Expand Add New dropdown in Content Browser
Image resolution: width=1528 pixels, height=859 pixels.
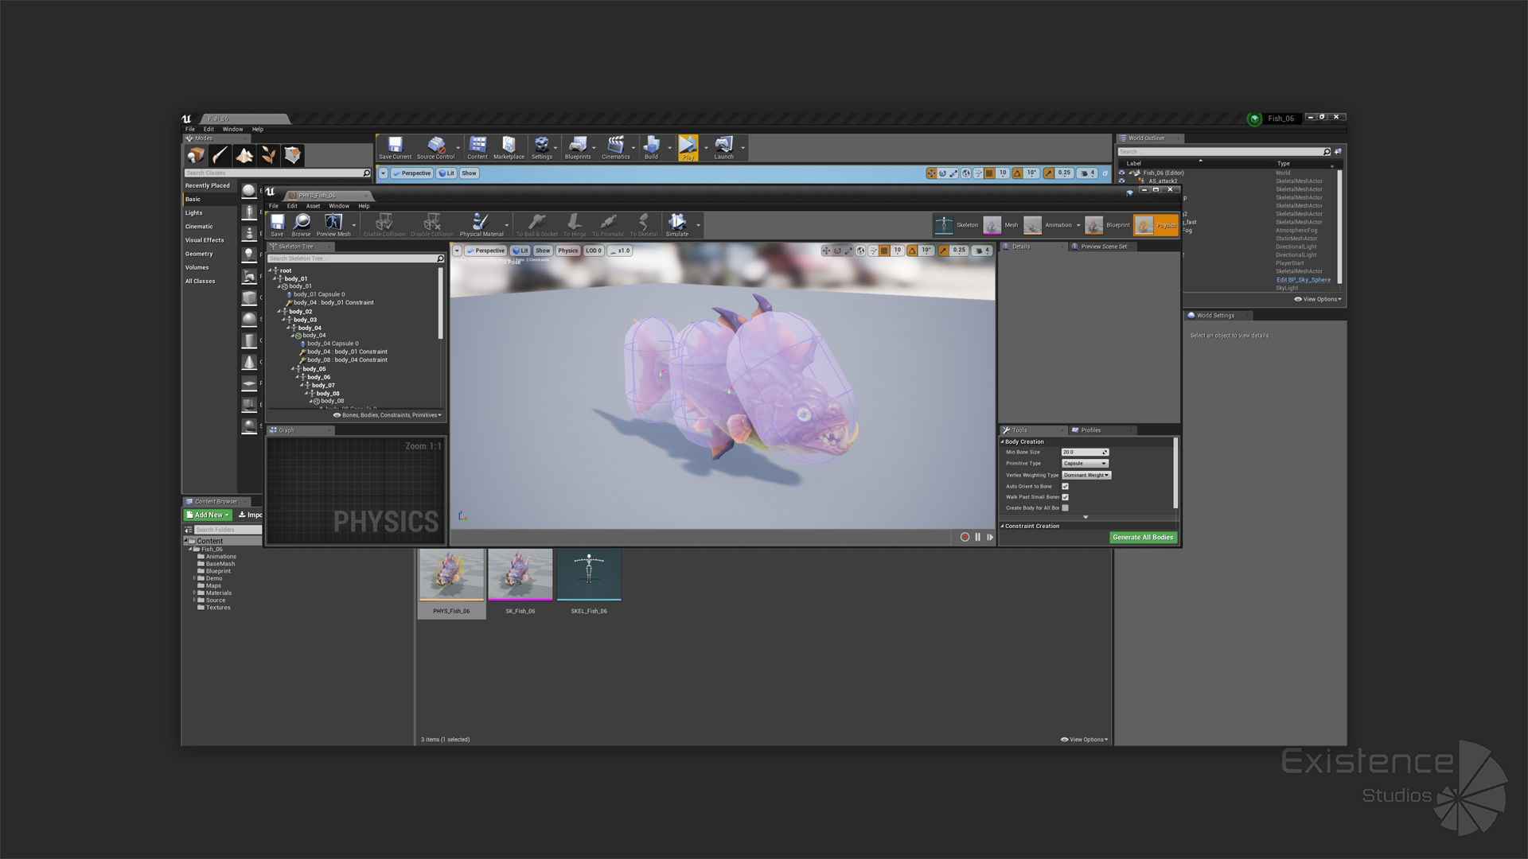coord(208,515)
